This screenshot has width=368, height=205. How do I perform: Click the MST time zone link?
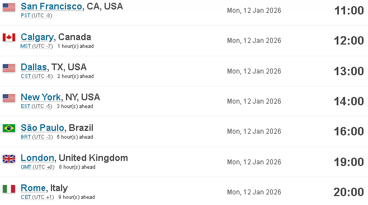[26, 46]
